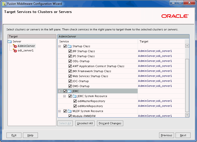Click the Module-FMWDFW row label
Screen dimensions: 197x142
[84, 116]
